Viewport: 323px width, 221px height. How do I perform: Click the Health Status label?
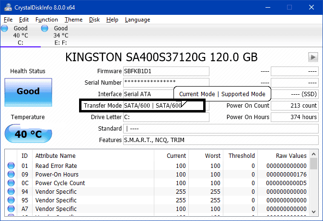pos(28,71)
